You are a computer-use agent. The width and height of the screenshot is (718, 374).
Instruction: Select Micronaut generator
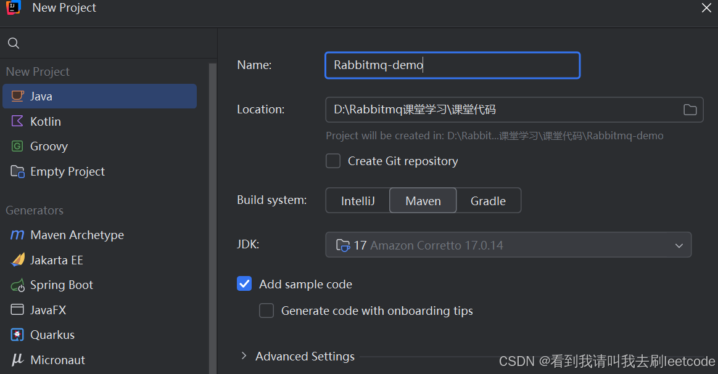pyautogui.click(x=100, y=360)
